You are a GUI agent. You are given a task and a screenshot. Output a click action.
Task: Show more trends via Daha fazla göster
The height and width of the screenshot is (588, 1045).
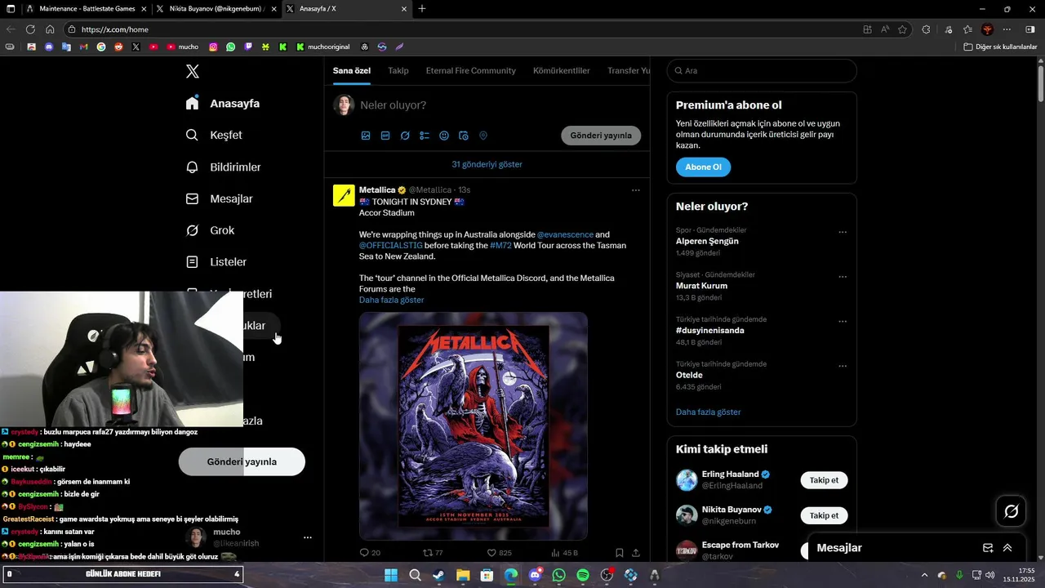click(708, 412)
